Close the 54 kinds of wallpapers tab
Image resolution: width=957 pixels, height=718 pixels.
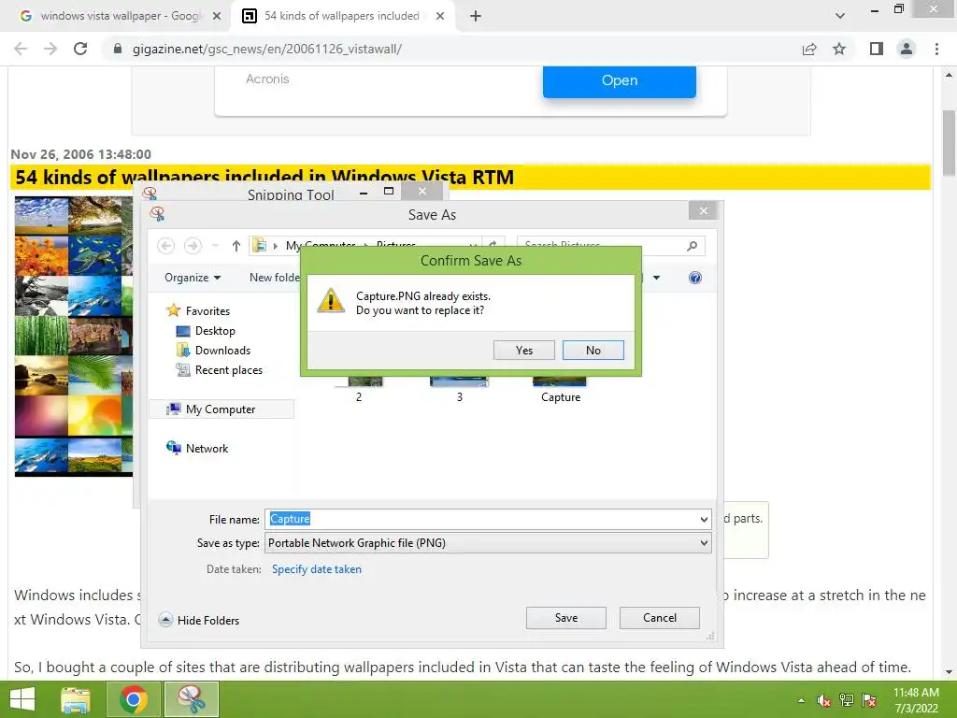coord(440,16)
